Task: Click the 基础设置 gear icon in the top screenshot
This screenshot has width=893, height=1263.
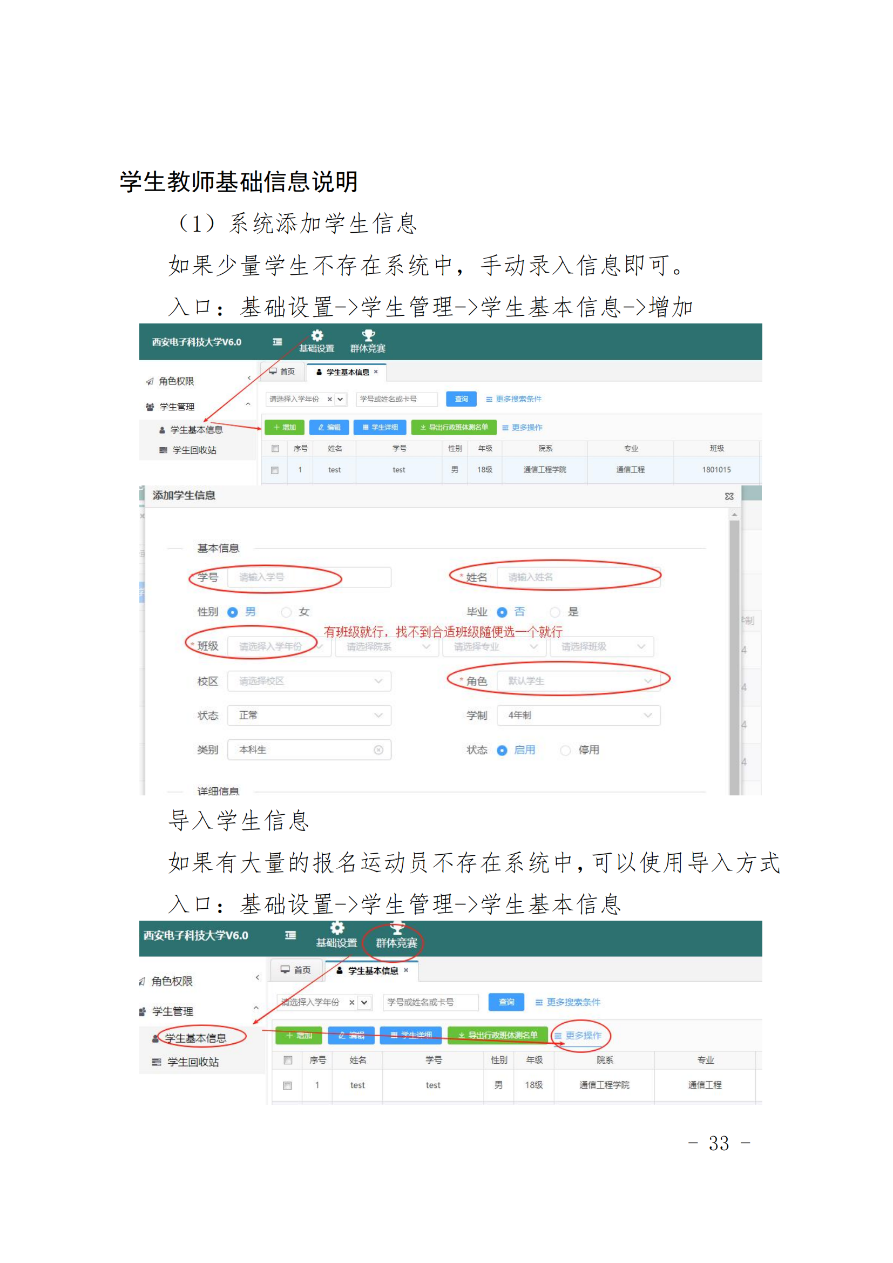Action: pos(317,335)
